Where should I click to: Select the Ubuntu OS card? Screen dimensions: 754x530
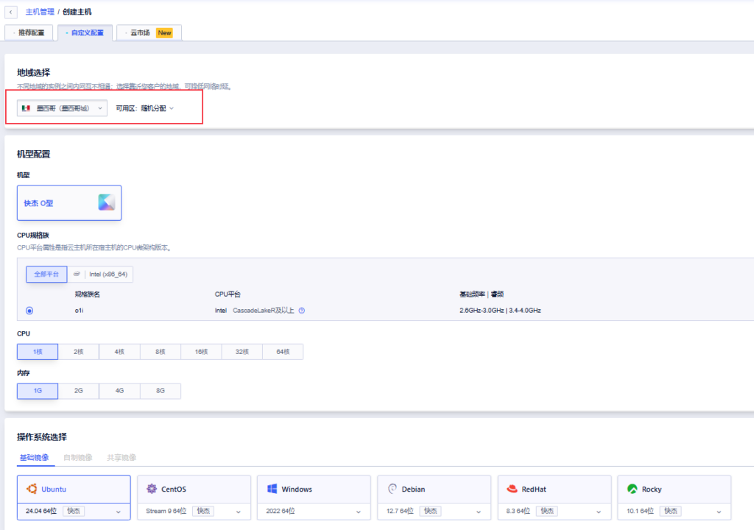(x=74, y=489)
